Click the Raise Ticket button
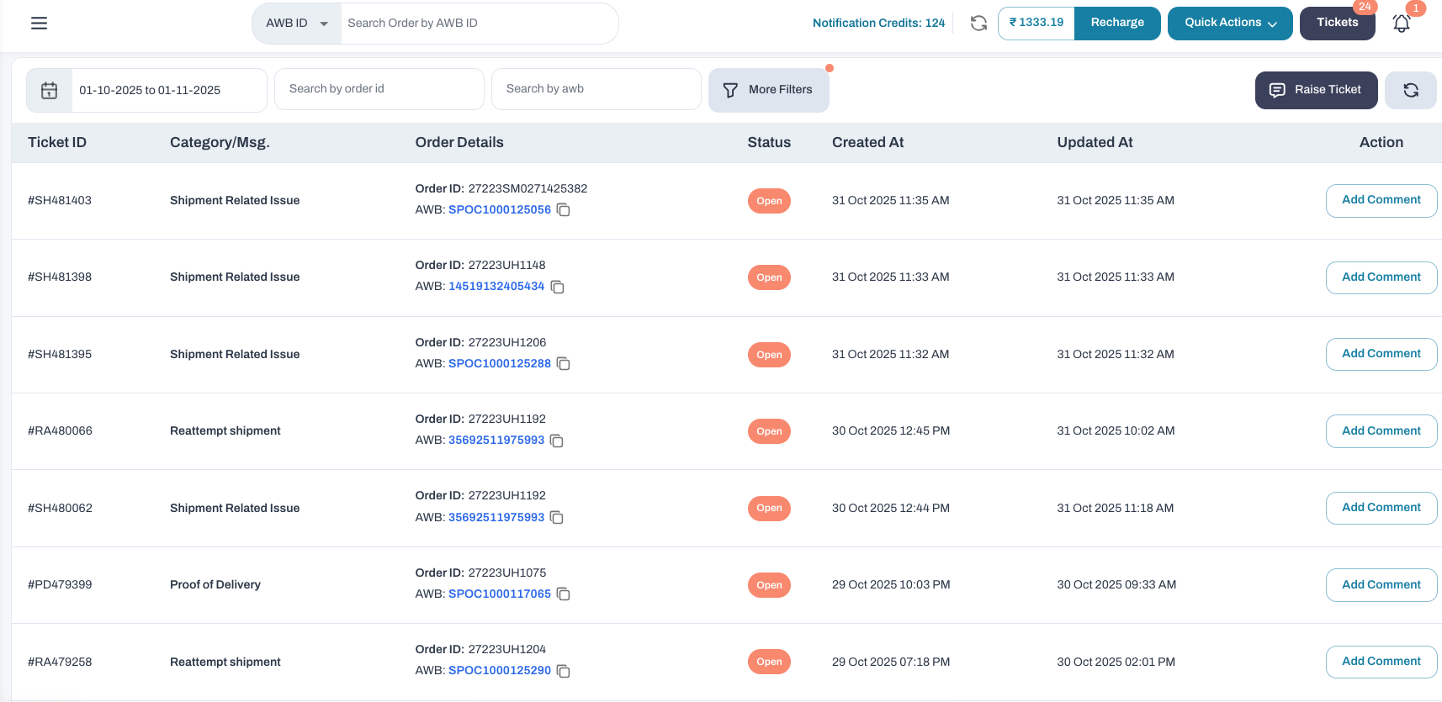The height and width of the screenshot is (702, 1442). point(1316,90)
